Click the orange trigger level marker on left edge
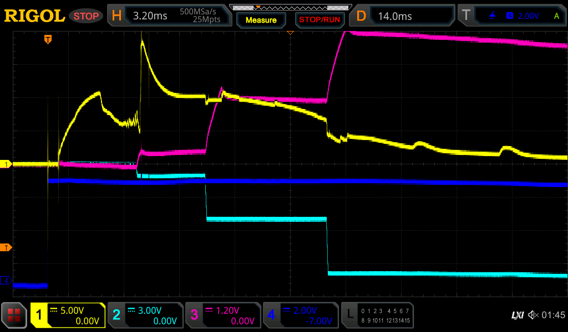This screenshot has width=568, height=332. click(7, 247)
